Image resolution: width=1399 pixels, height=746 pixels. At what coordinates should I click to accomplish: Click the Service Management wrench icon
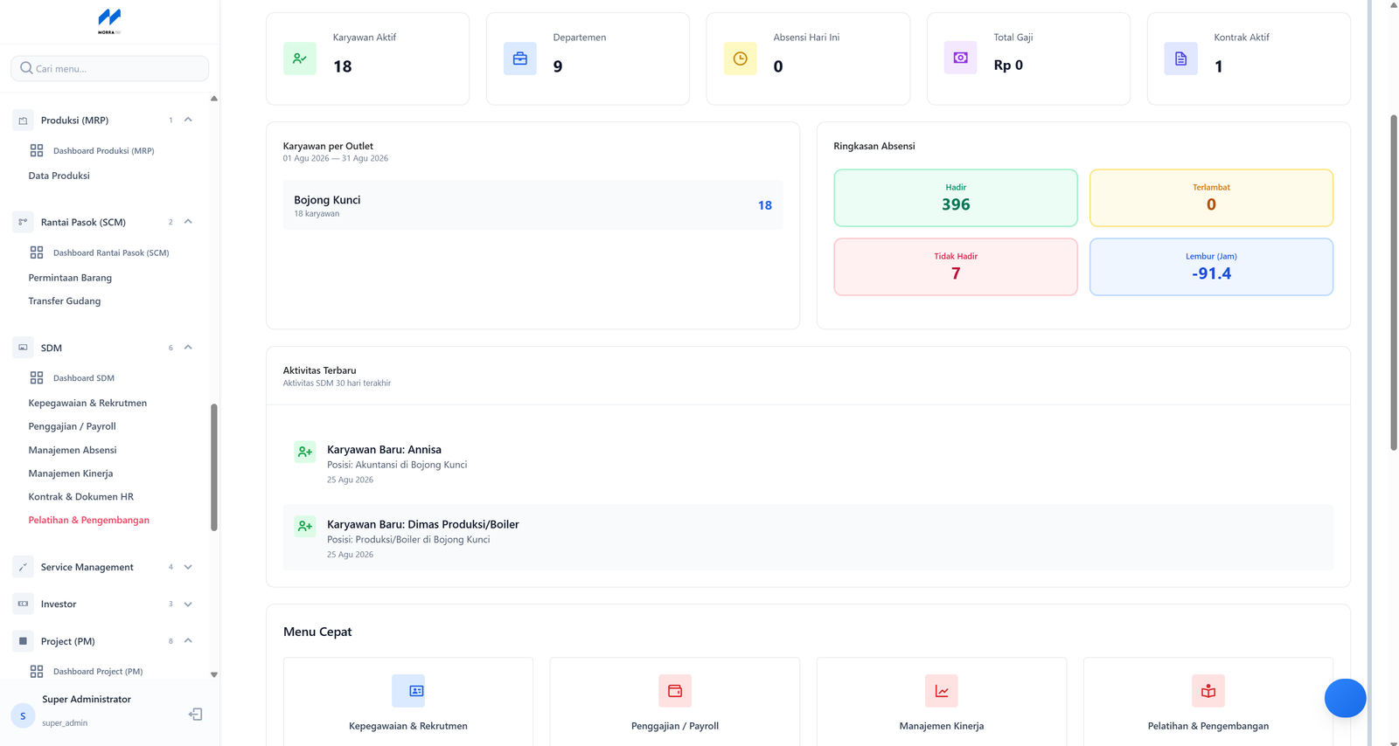(x=24, y=567)
